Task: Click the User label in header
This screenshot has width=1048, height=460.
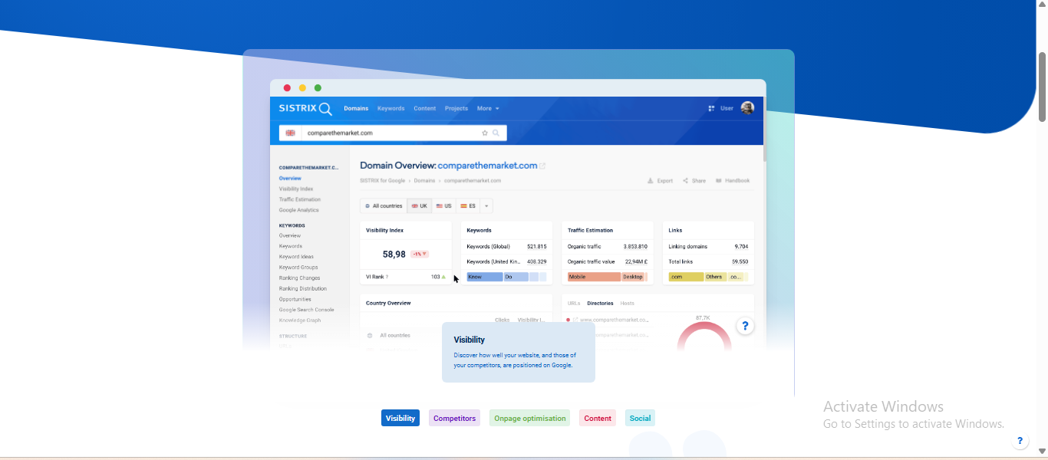Action: (x=727, y=108)
